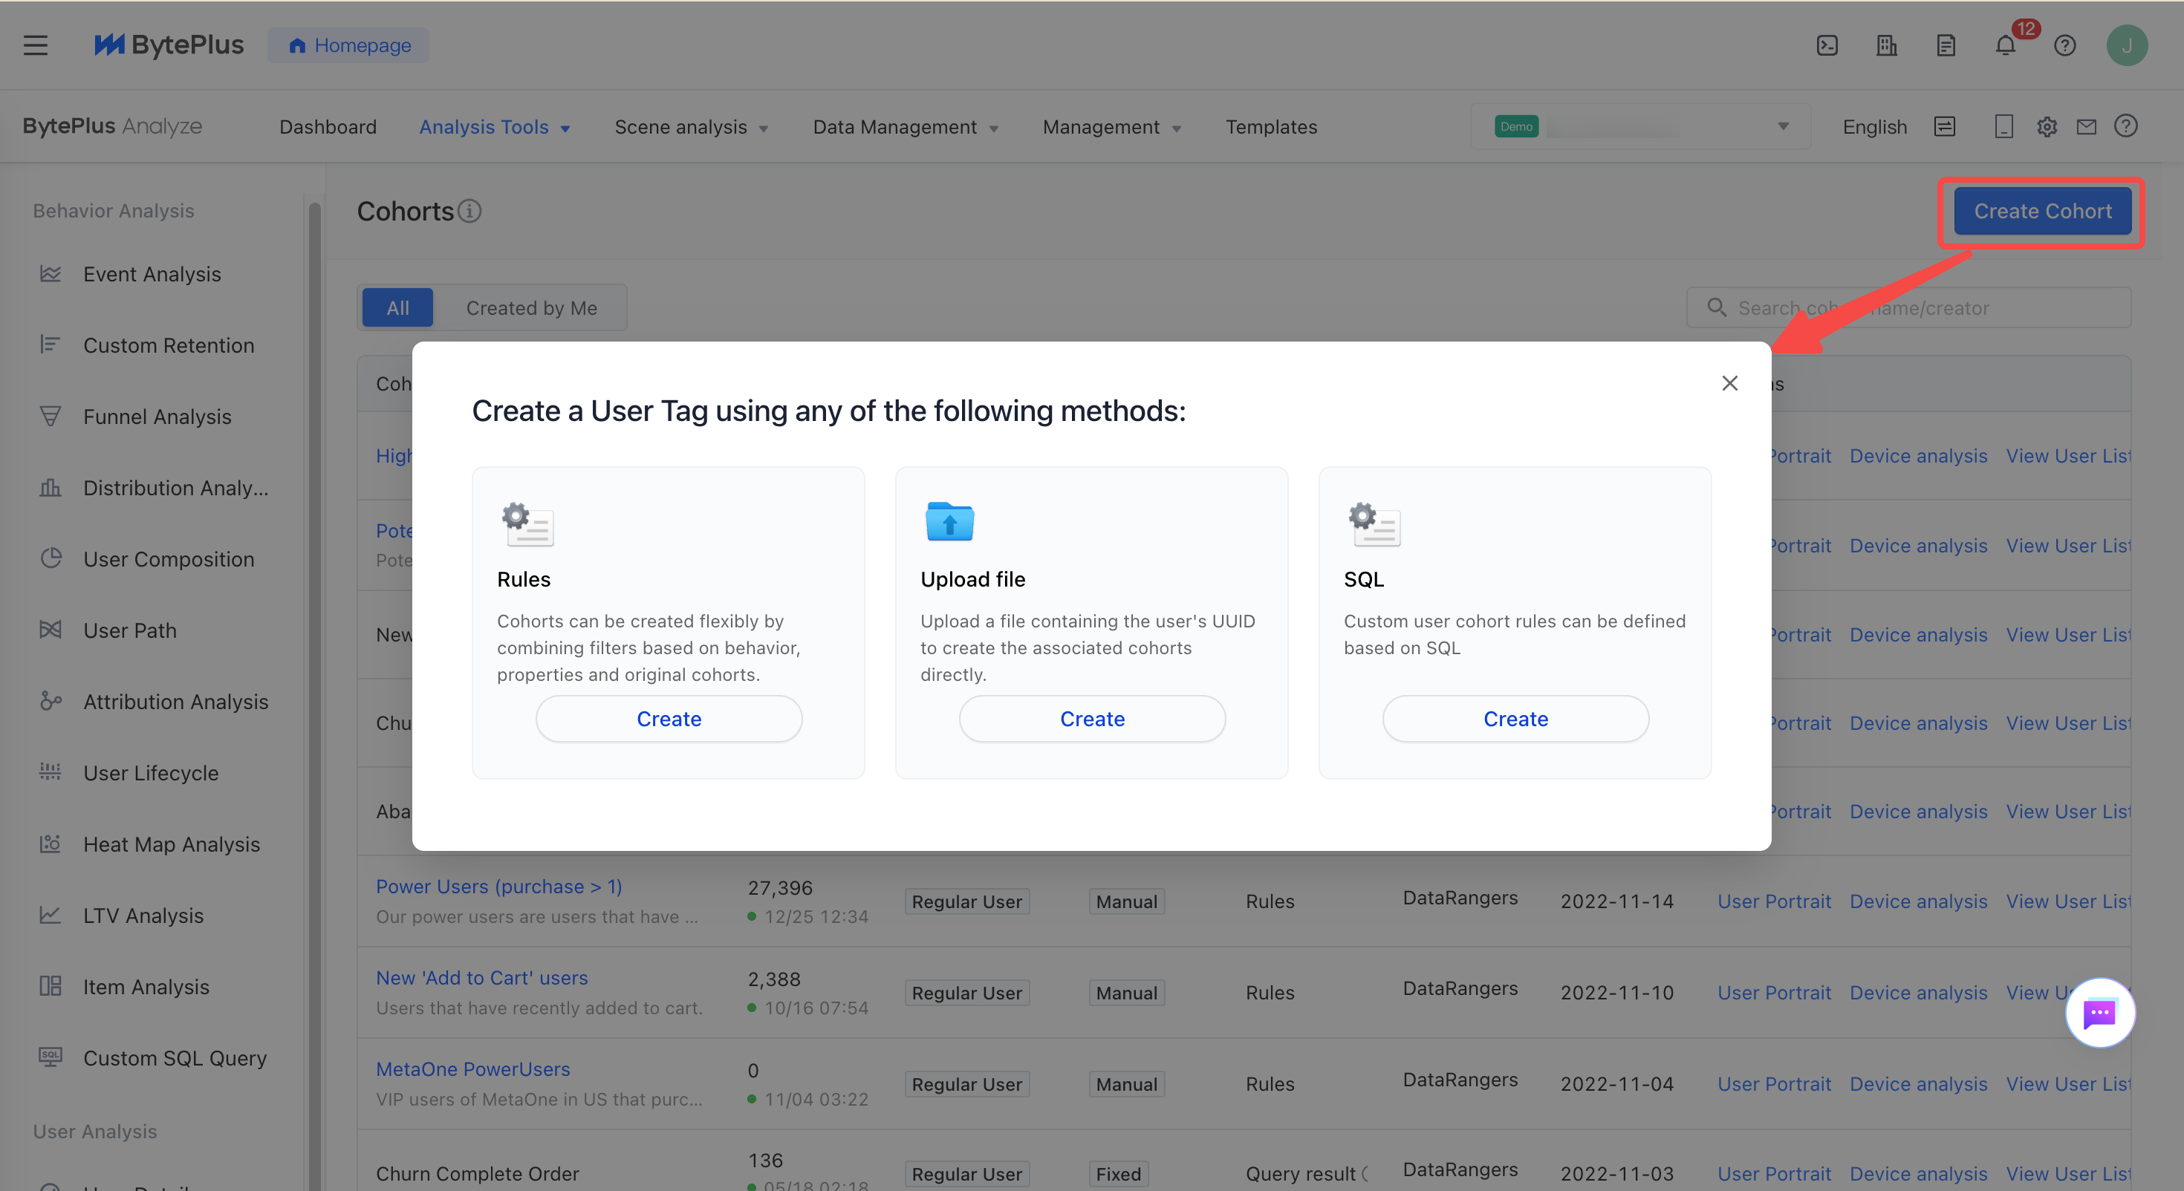Open the top bar help icon
The image size is (2184, 1191).
(x=2064, y=45)
